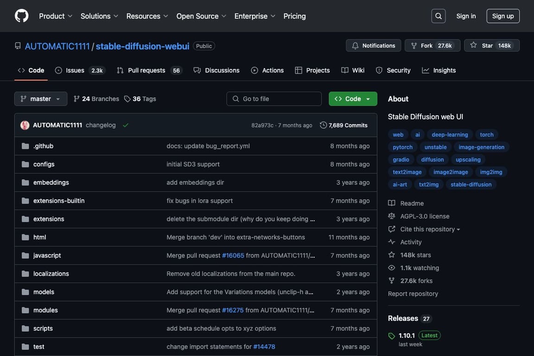Viewport: 534px width, 356px height.
Task: Click the branch icon beside 24 Branches
Action: tap(76, 99)
